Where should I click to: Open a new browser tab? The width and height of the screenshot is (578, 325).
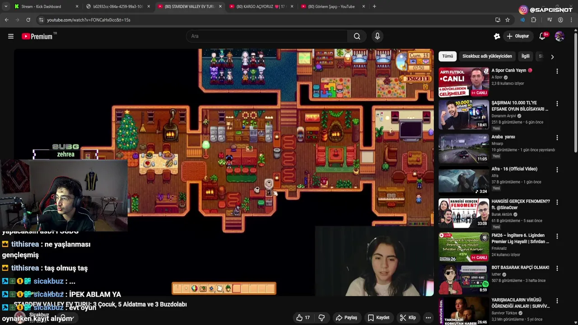pyautogui.click(x=374, y=6)
